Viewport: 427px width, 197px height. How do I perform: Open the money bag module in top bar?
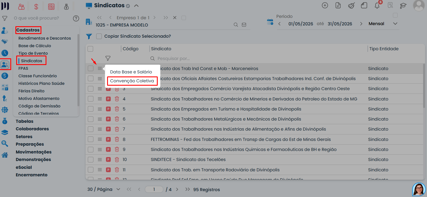[66, 6]
